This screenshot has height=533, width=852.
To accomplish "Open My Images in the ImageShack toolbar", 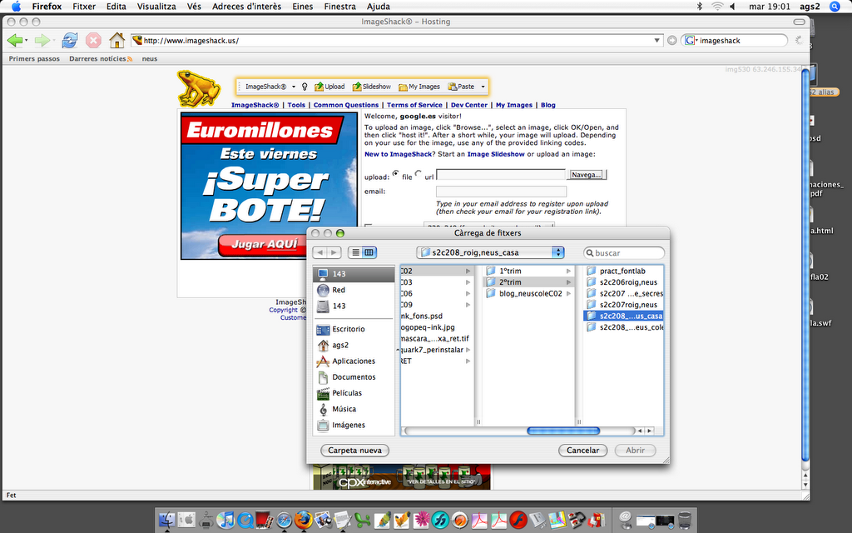I will [x=419, y=87].
